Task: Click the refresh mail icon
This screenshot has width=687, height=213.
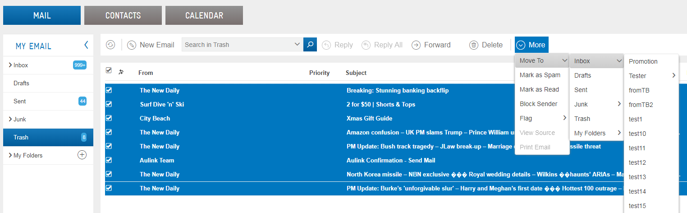Action: coord(110,45)
